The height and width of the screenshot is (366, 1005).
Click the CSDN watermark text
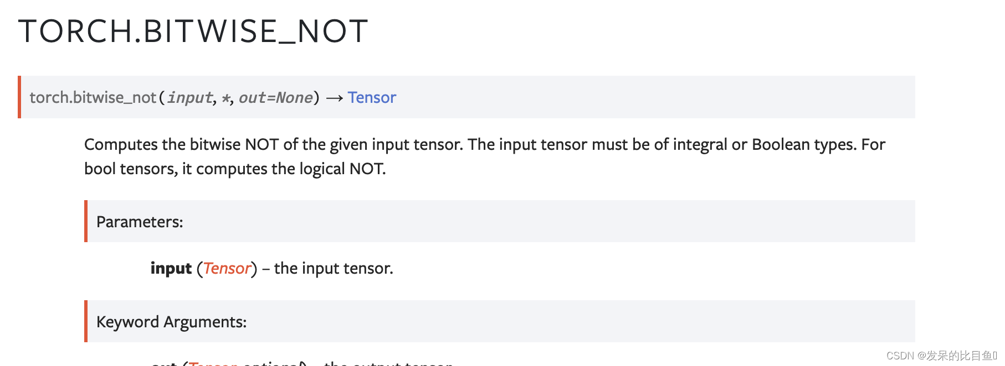click(x=941, y=355)
